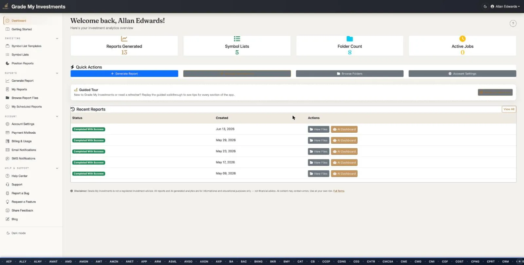Click the Status column header
The width and height of the screenshot is (524, 265).
pyautogui.click(x=77, y=118)
